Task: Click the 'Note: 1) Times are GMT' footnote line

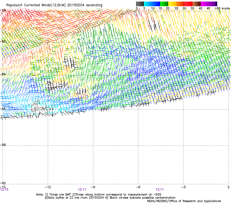Action: point(99,195)
